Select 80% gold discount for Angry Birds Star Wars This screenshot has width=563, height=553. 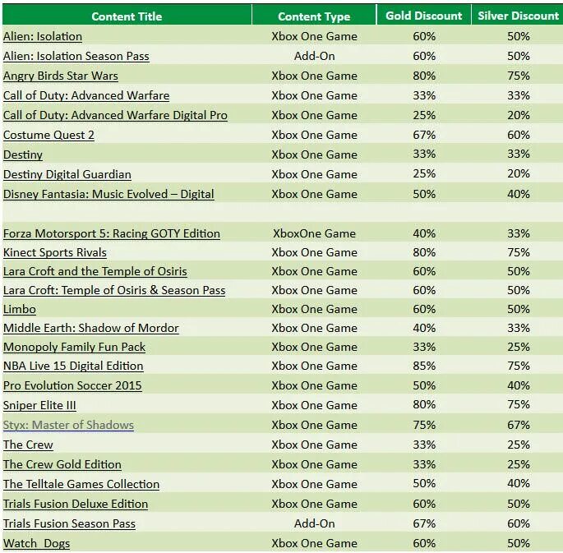pyautogui.click(x=424, y=76)
